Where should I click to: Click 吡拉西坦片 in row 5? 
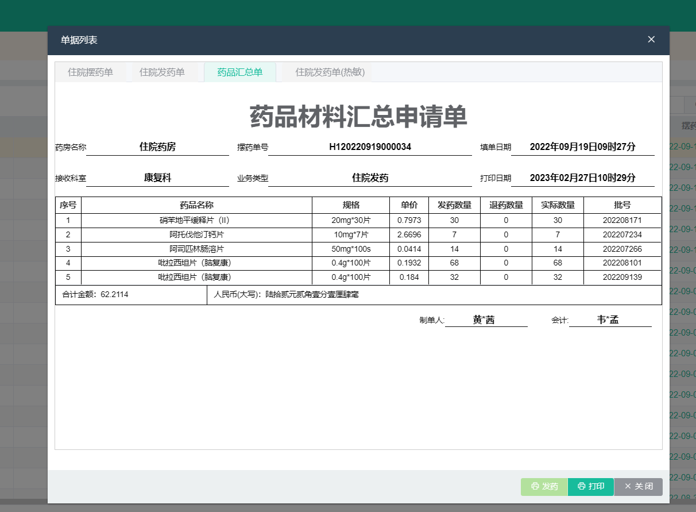click(196, 277)
